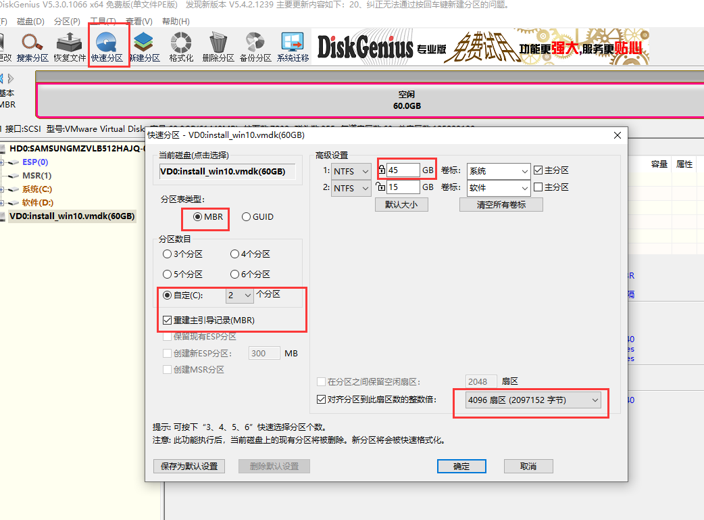
Task: Click the 默认大小 button
Action: pyautogui.click(x=401, y=205)
